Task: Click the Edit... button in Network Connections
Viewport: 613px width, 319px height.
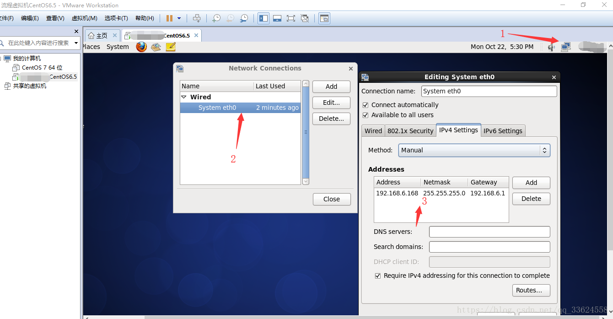Action: click(331, 103)
